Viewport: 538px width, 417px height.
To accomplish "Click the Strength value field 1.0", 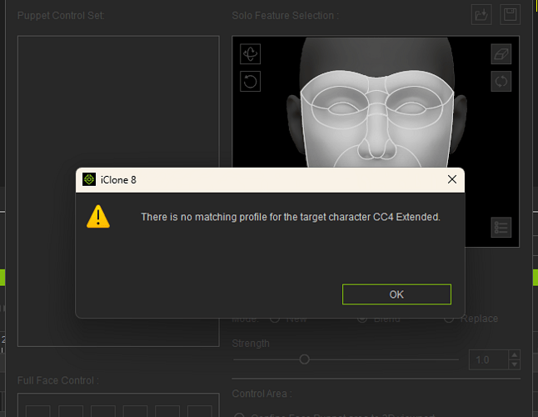I will 489,360.
